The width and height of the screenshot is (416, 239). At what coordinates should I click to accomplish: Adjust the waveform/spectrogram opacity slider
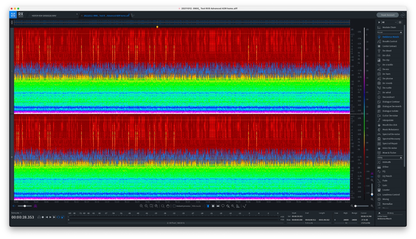[25, 206]
